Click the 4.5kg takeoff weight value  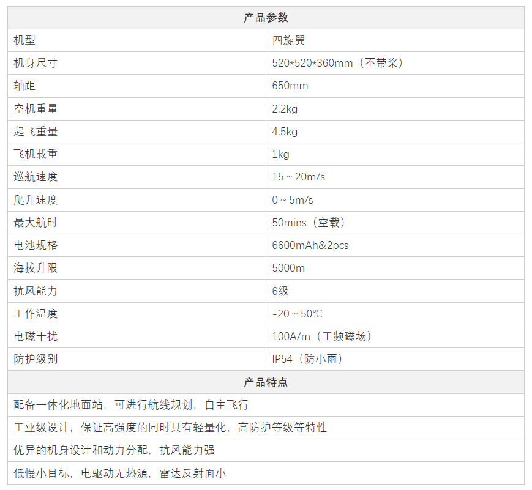[285, 132]
